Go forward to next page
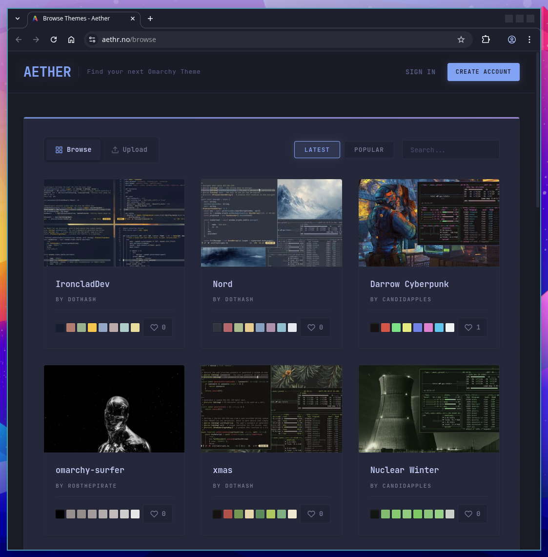Screen dimensions: 548x557 point(36,40)
